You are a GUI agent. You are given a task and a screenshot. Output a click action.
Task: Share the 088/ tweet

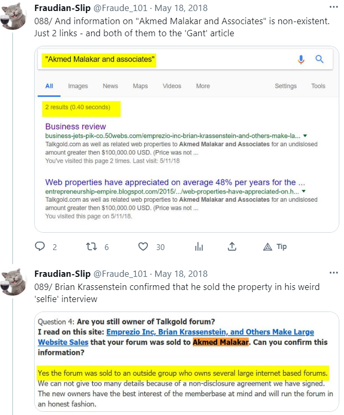[232, 246]
